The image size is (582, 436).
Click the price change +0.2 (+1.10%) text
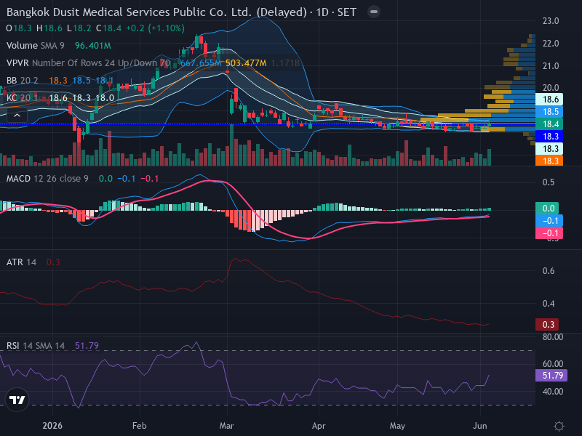pos(155,28)
